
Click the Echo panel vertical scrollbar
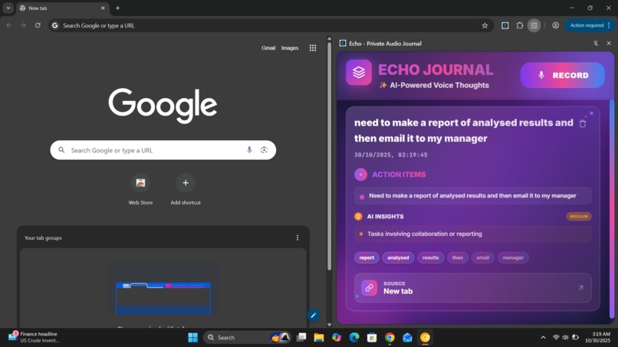tap(612, 209)
